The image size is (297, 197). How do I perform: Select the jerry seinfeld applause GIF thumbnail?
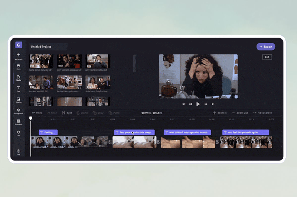pyautogui.click(x=69, y=61)
